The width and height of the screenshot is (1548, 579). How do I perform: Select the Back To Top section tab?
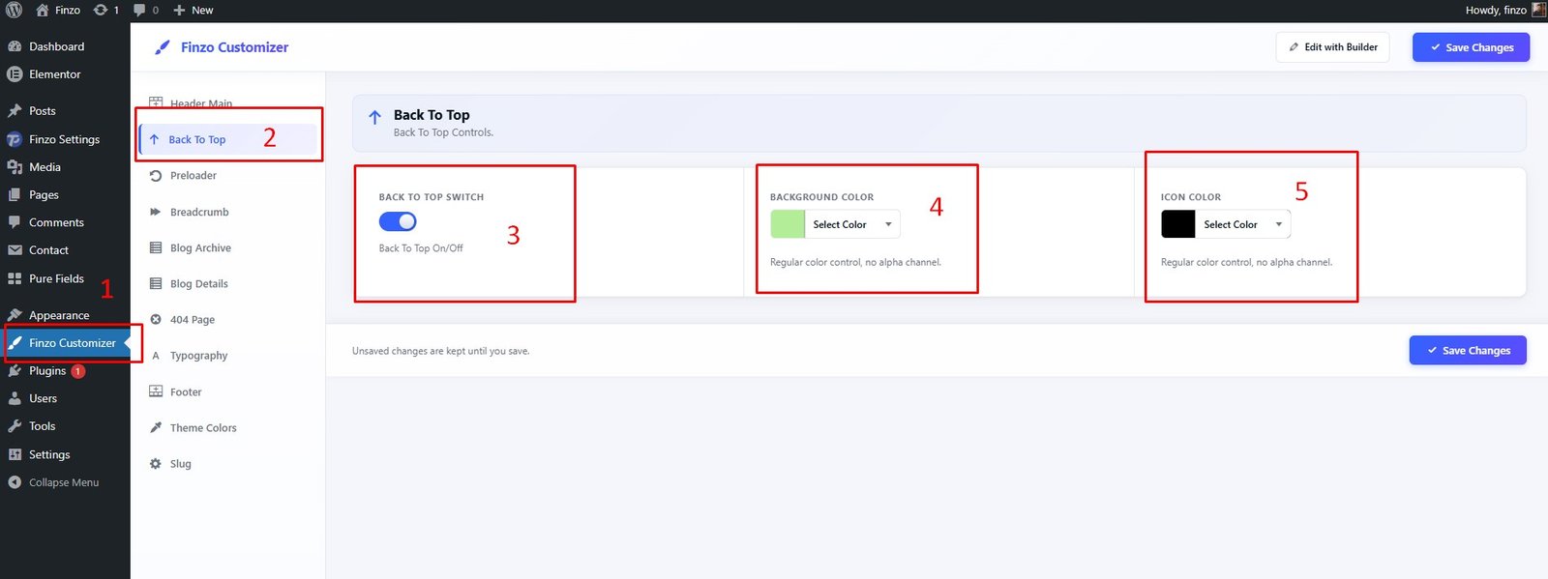pyautogui.click(x=228, y=139)
